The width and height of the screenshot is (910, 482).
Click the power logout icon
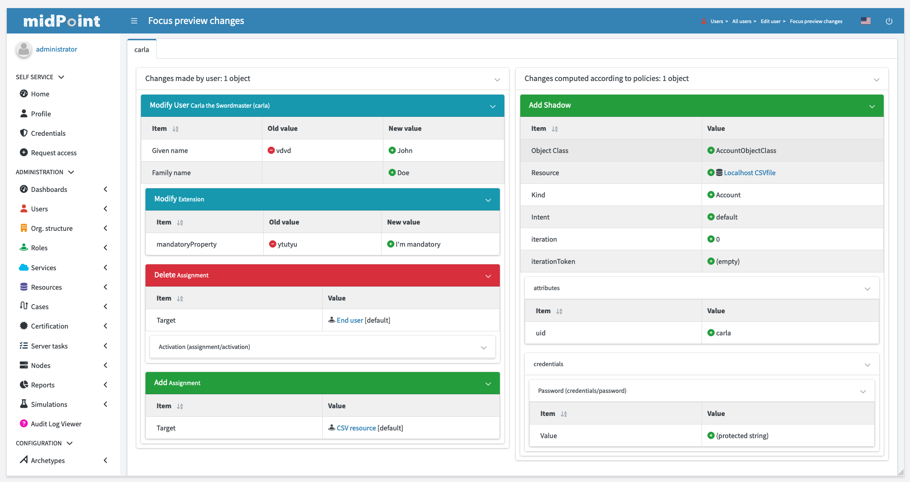[x=889, y=21]
